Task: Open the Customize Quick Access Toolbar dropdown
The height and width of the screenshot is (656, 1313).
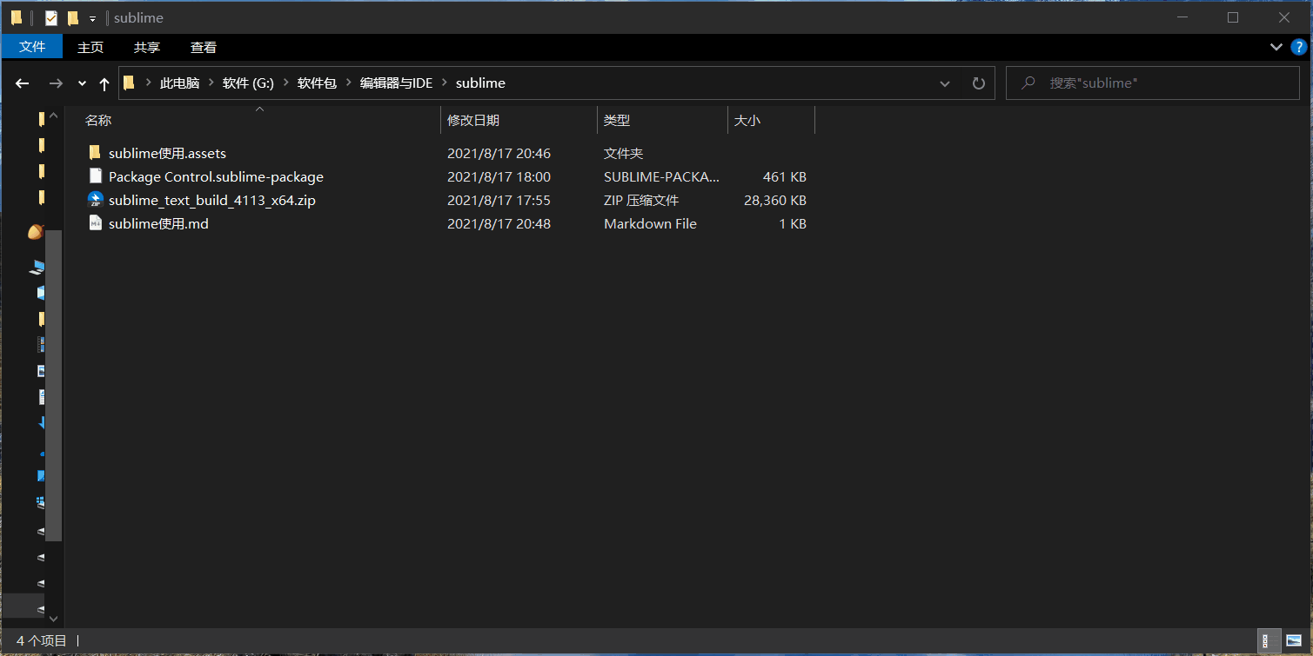Action: pyautogui.click(x=92, y=18)
